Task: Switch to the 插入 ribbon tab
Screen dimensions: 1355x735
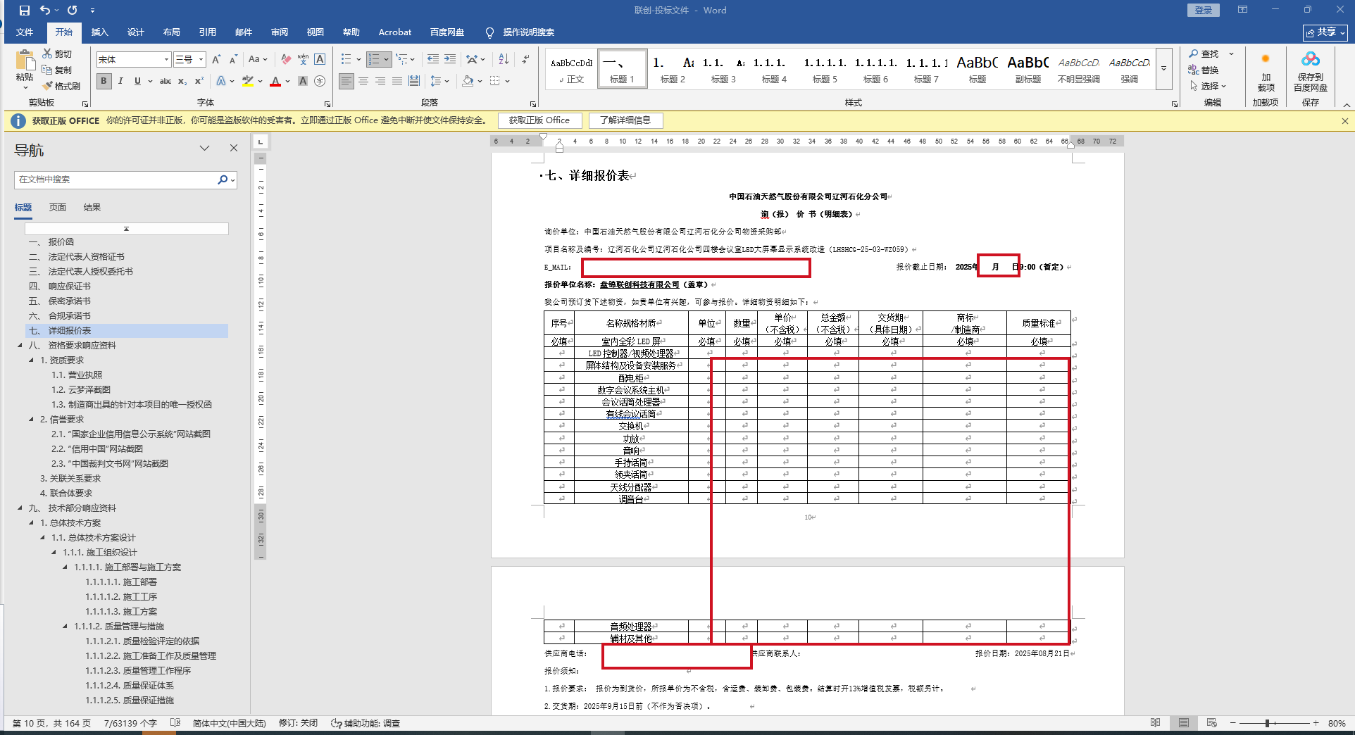Action: [x=99, y=32]
